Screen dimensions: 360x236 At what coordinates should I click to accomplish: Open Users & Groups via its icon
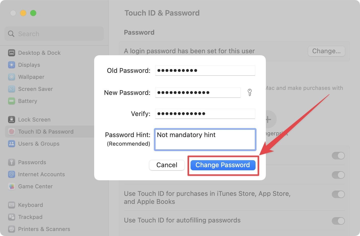pos(12,144)
